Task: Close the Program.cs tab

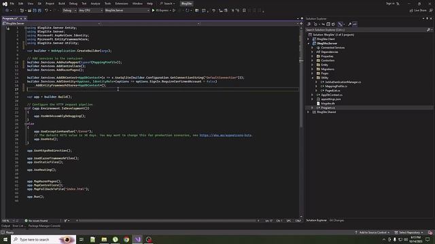Action: point(25,18)
